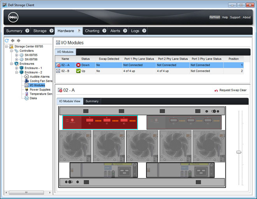Open the Support link

click(235, 18)
